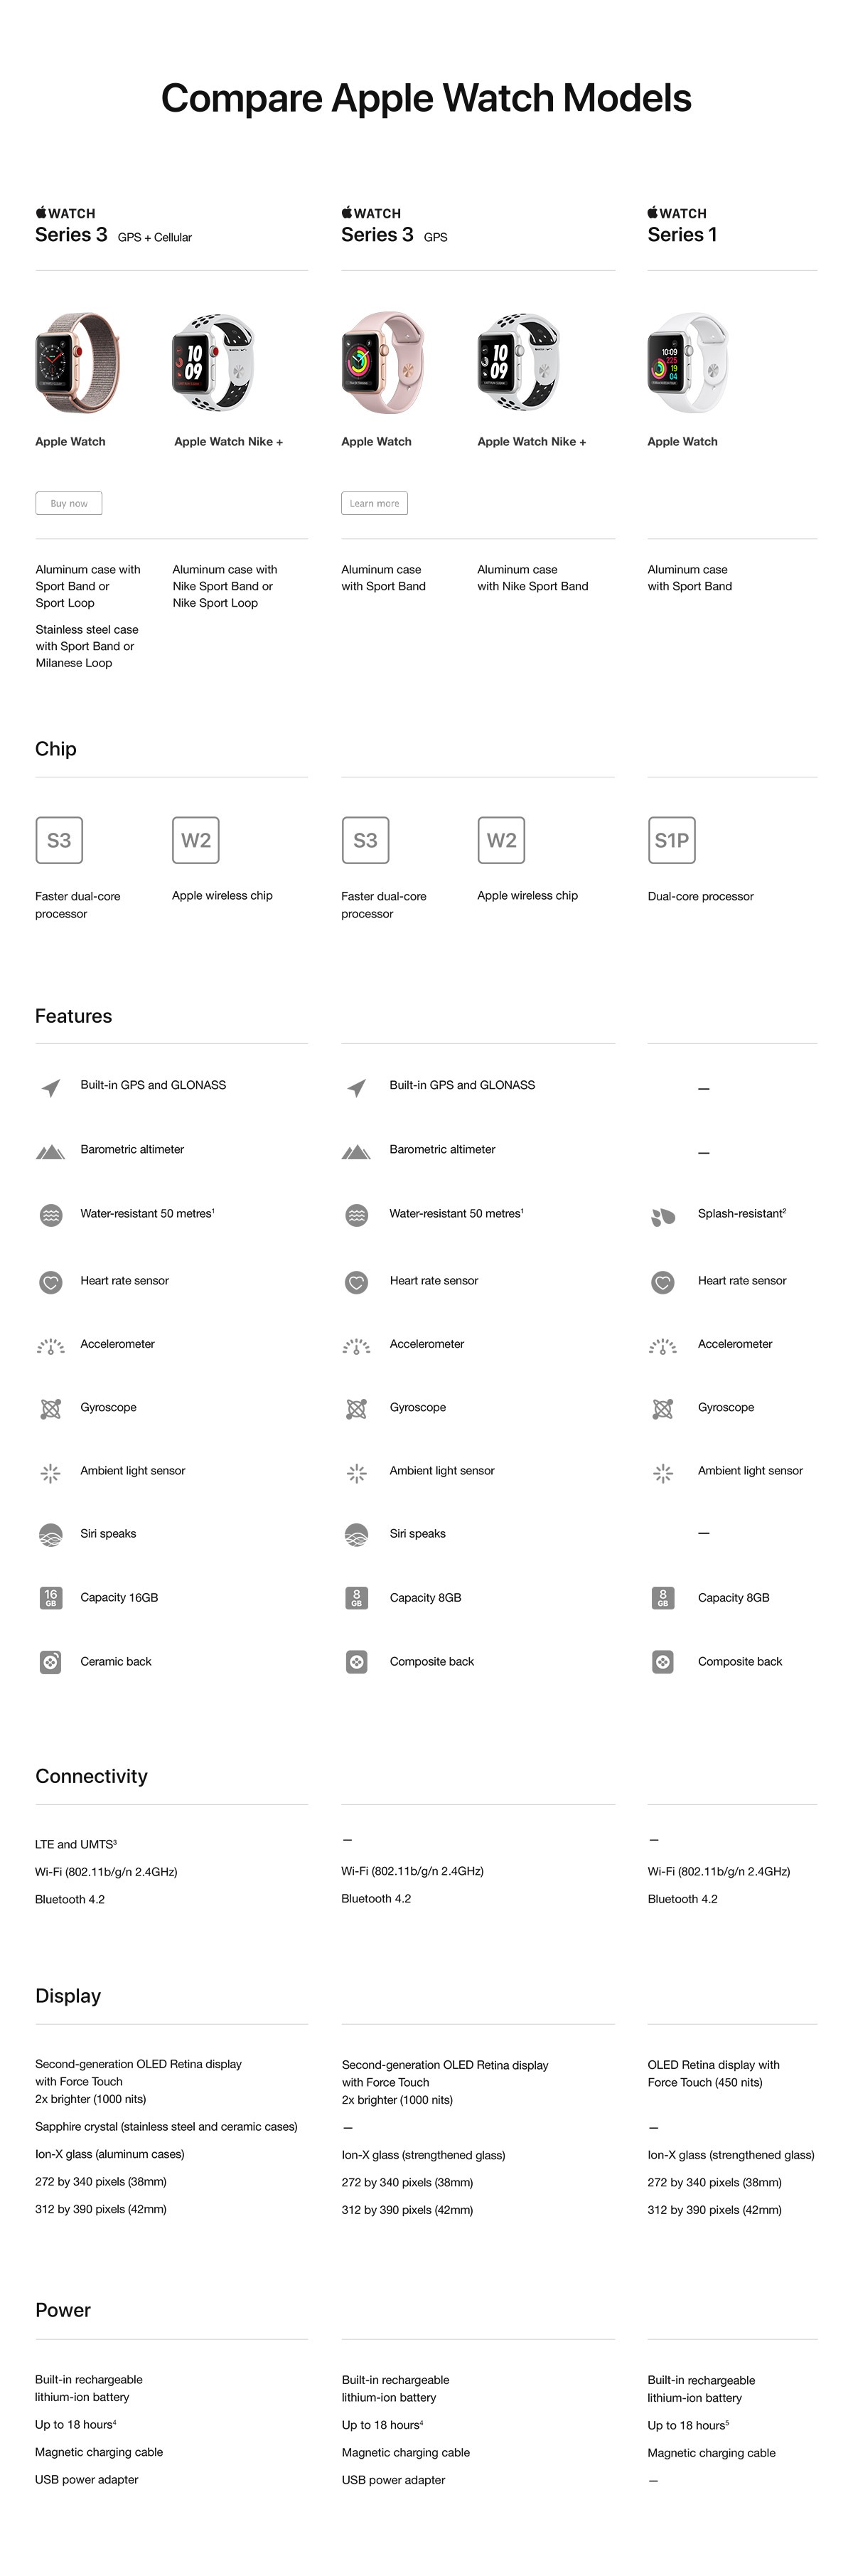853x2576 pixels.
Task: Click the S3 chip icon under GPS + Cellular
Action: (59, 840)
